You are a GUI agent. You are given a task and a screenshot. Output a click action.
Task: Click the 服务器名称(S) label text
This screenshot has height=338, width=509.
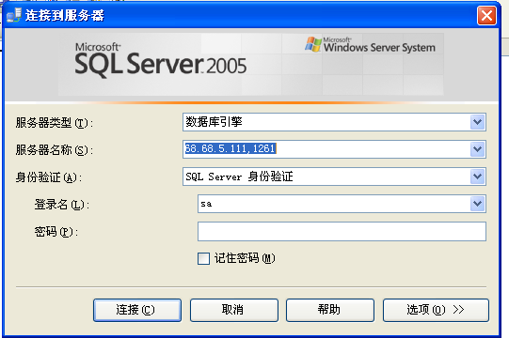tap(55, 150)
